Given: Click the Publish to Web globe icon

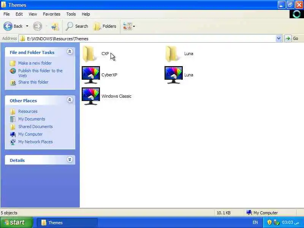Looking at the screenshot, I should pos(13,71).
